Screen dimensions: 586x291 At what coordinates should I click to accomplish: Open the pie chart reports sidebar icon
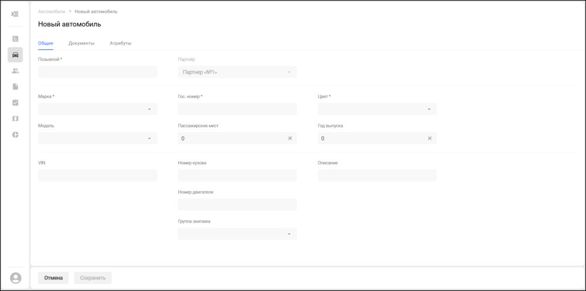tap(15, 134)
